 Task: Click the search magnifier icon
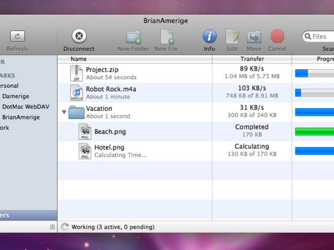point(308,36)
